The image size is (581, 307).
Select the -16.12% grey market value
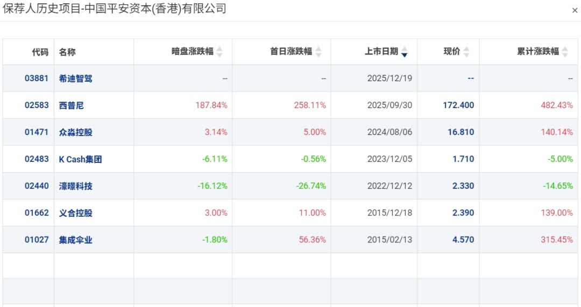click(x=212, y=186)
